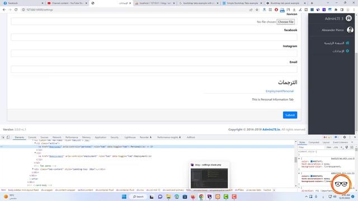
Task: Click the transparent background-color swatch
Action: pyautogui.click(x=324, y=166)
